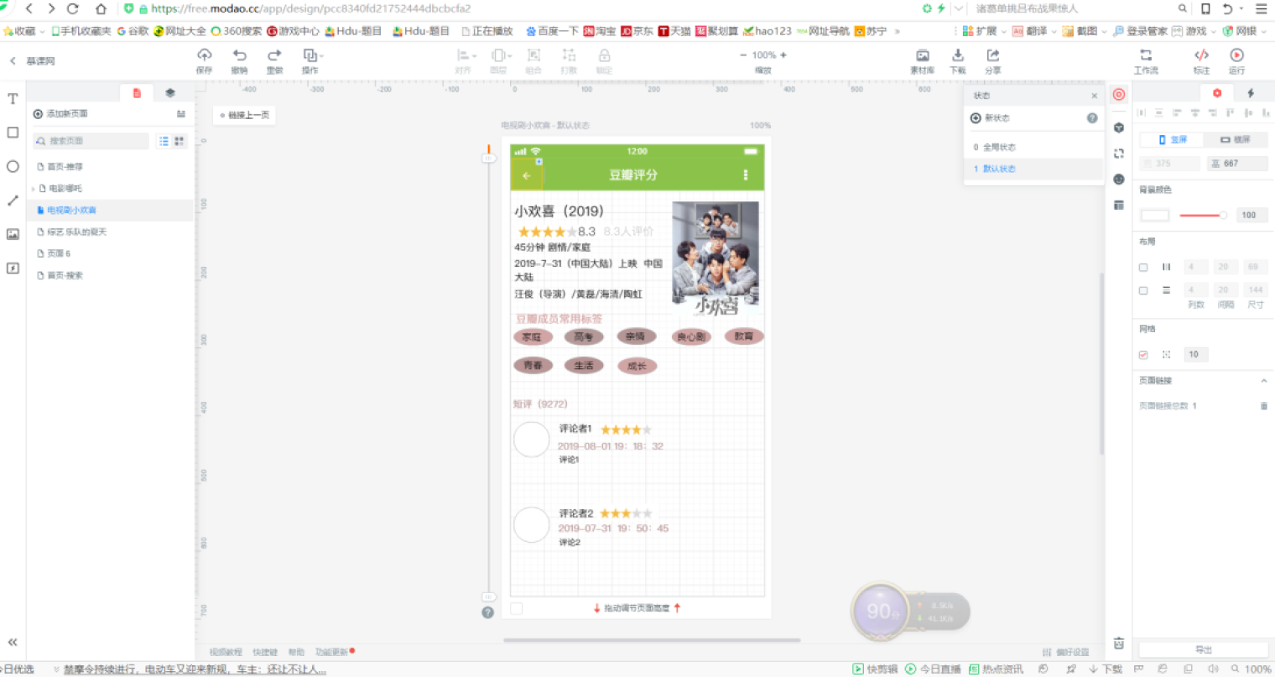Click the 搜索页面 search field
The image size is (1275, 677).
coord(91,141)
